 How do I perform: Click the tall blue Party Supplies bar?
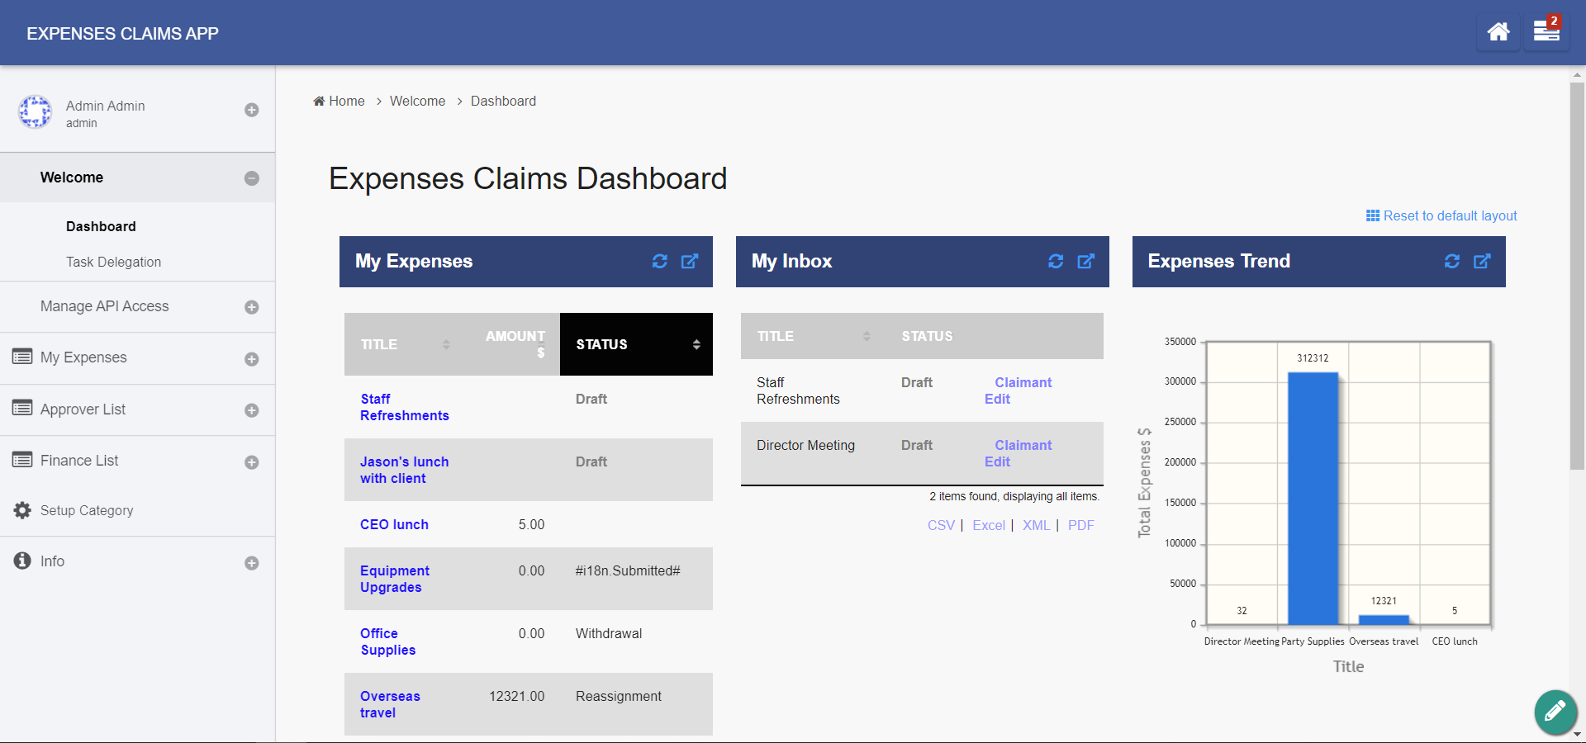(1313, 498)
